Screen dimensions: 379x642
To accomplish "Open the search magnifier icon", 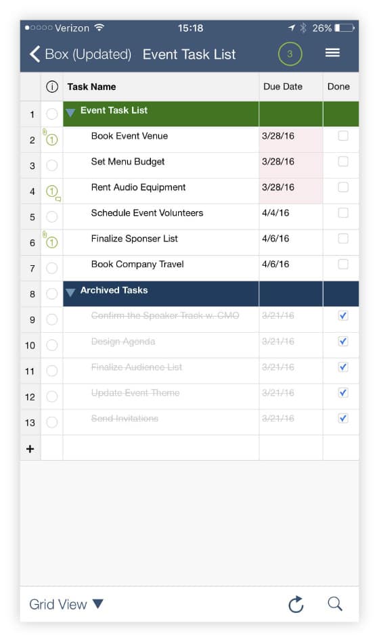I will tap(335, 603).
